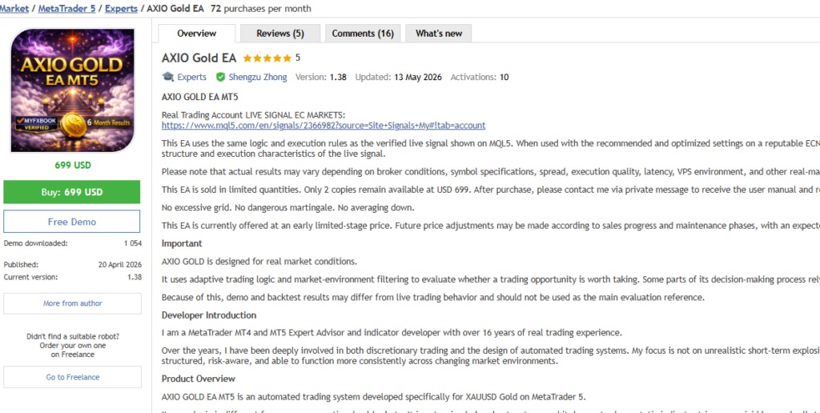Image resolution: width=820 pixels, height=413 pixels.
Task: Open the mql5.com live signal URL
Action: point(324,126)
